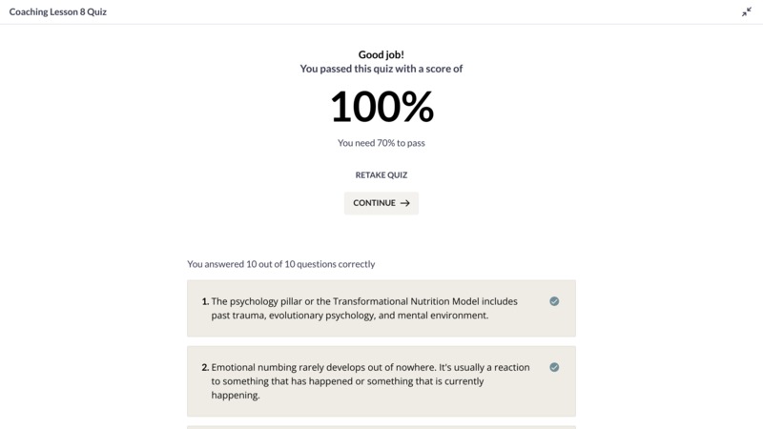Click the You passed this quiz message
The height and width of the screenshot is (429, 763).
tap(381, 69)
